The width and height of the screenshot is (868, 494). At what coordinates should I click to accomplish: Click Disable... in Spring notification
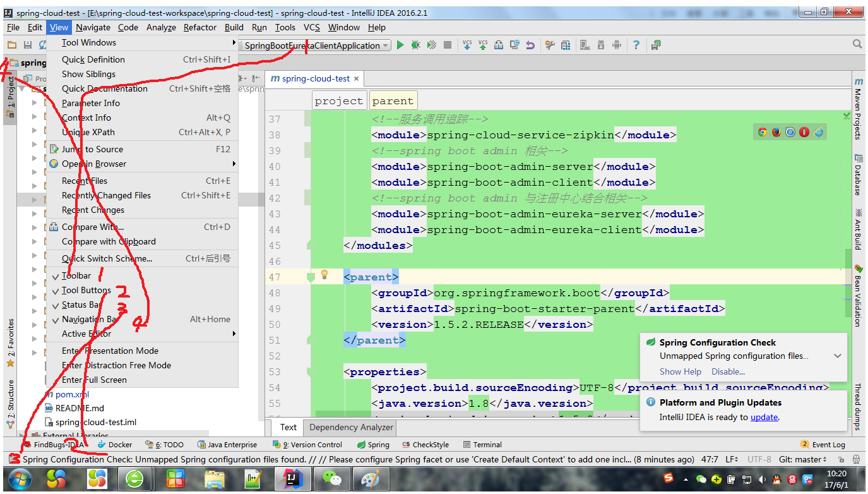[728, 371]
